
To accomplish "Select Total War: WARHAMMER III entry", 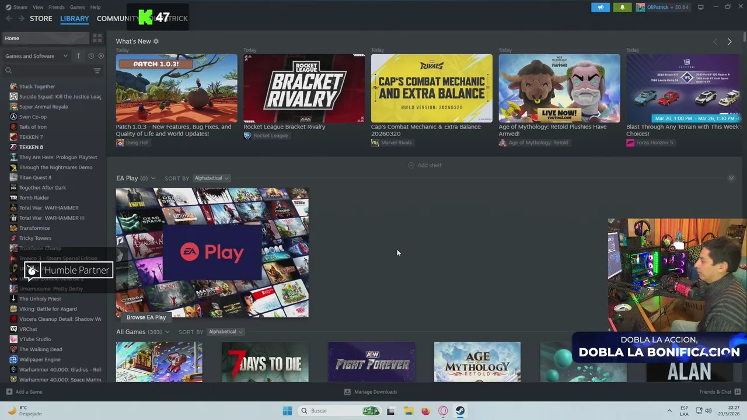I will click(51, 218).
